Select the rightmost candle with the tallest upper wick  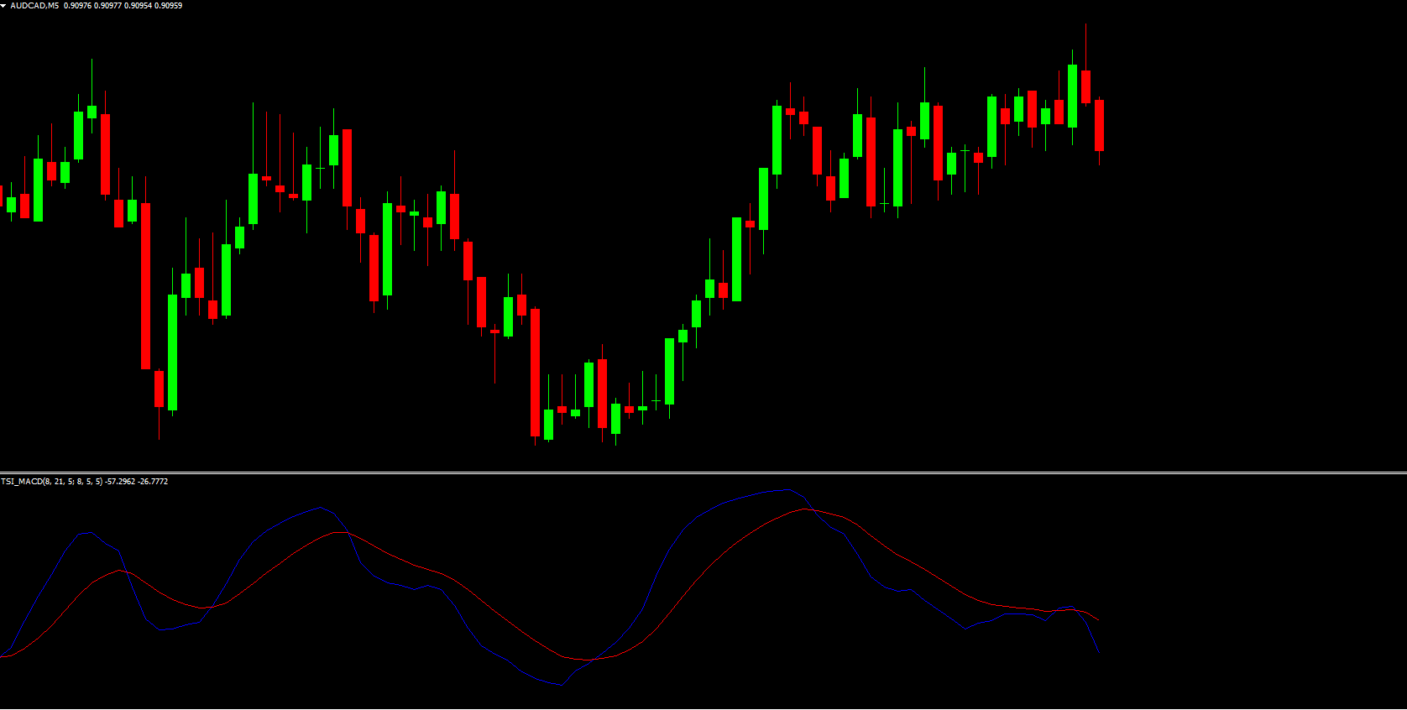point(1085,86)
